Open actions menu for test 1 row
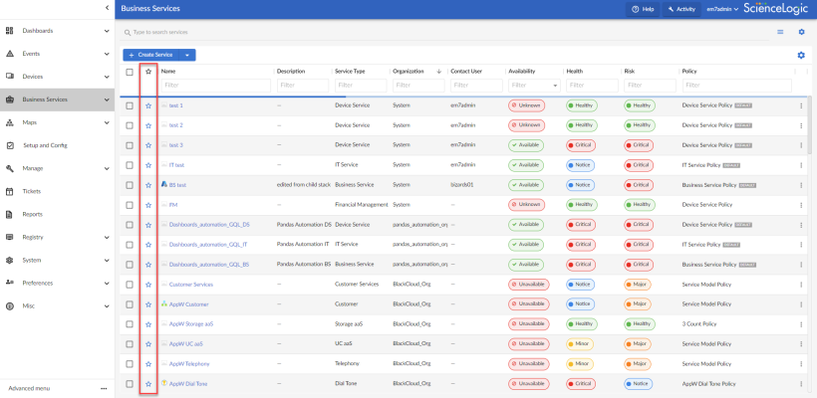The height and width of the screenshot is (398, 817). 801,105
